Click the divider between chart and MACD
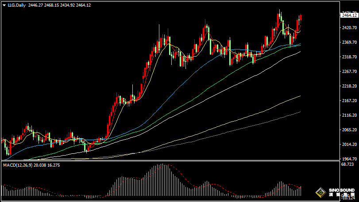 177,161
